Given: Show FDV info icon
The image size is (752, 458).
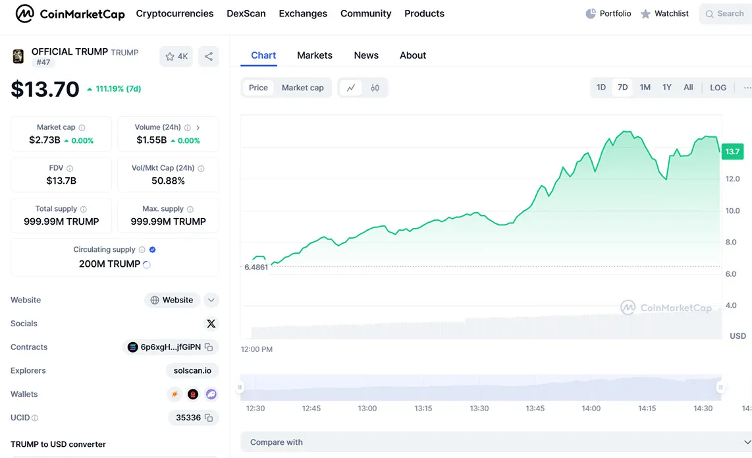Looking at the screenshot, I should click(x=70, y=169).
